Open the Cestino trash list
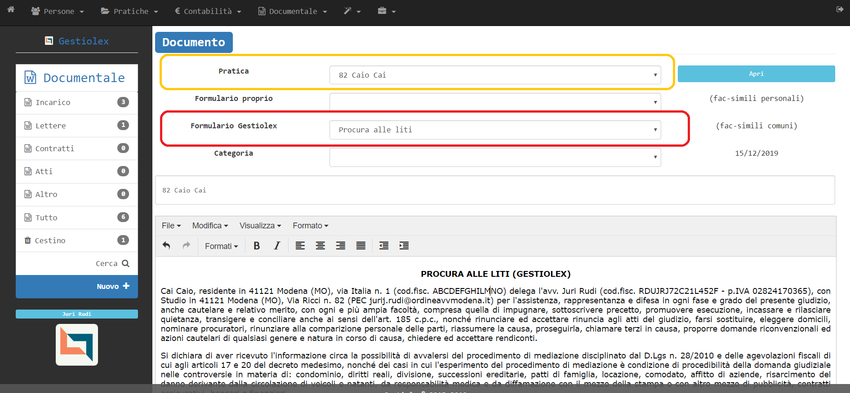 pyautogui.click(x=77, y=240)
